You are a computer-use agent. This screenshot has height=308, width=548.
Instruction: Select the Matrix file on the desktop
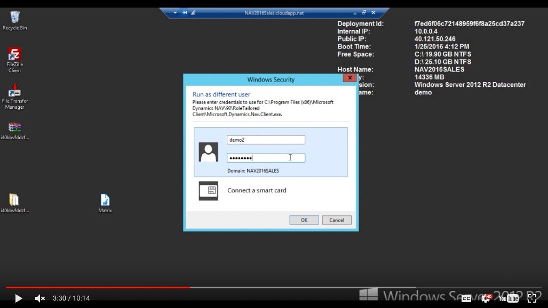105,203
